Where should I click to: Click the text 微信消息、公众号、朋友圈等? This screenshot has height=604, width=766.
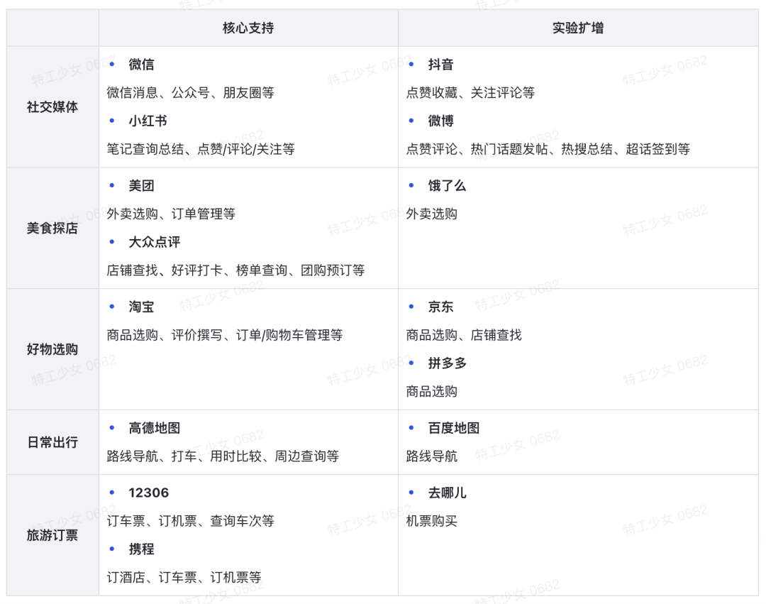191,93
